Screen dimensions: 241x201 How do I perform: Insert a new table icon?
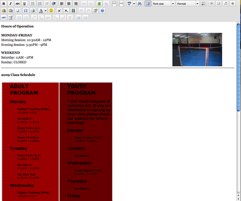pyautogui.click(x=10, y=18)
